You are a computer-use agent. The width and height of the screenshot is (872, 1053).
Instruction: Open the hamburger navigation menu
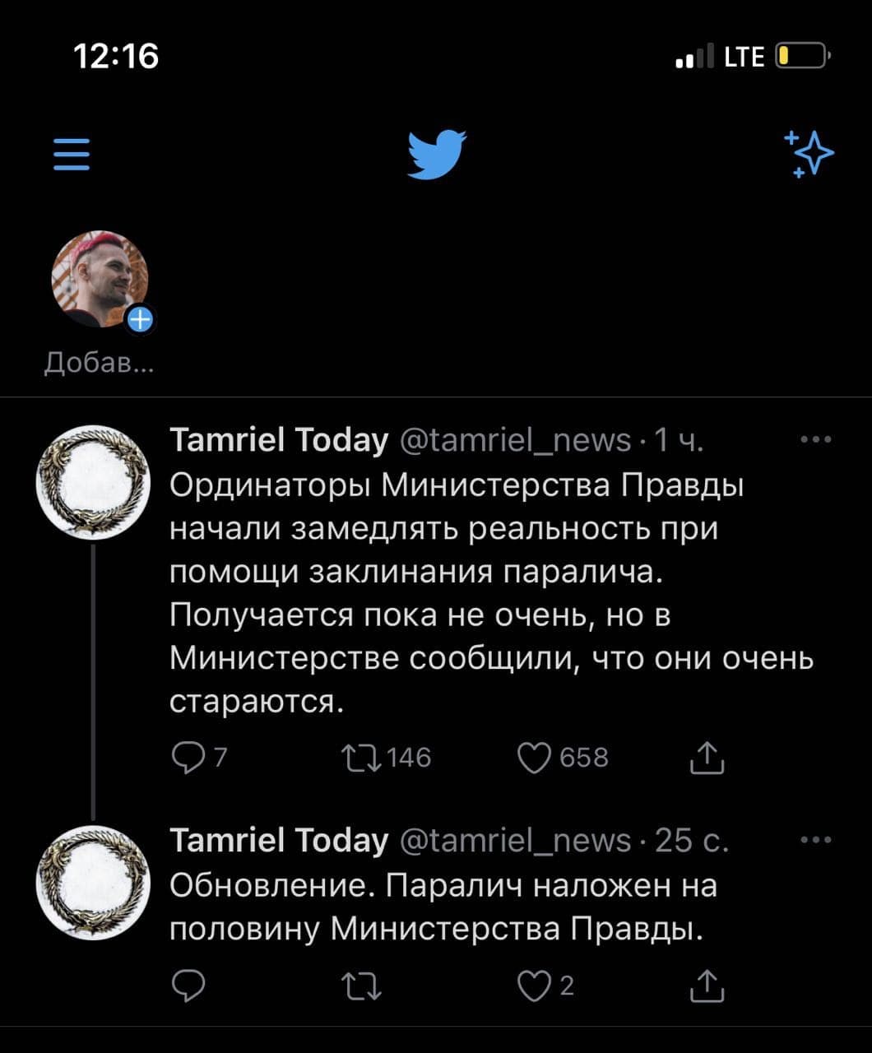coord(71,154)
